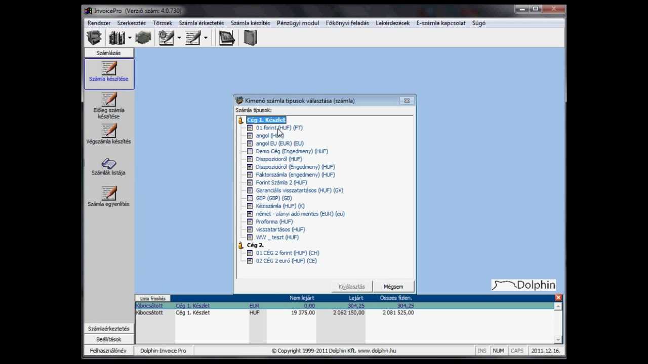Viewport: 648px width, 364px height.
Task: Select the Cég 1. Készlet tree node
Action: coord(266,120)
